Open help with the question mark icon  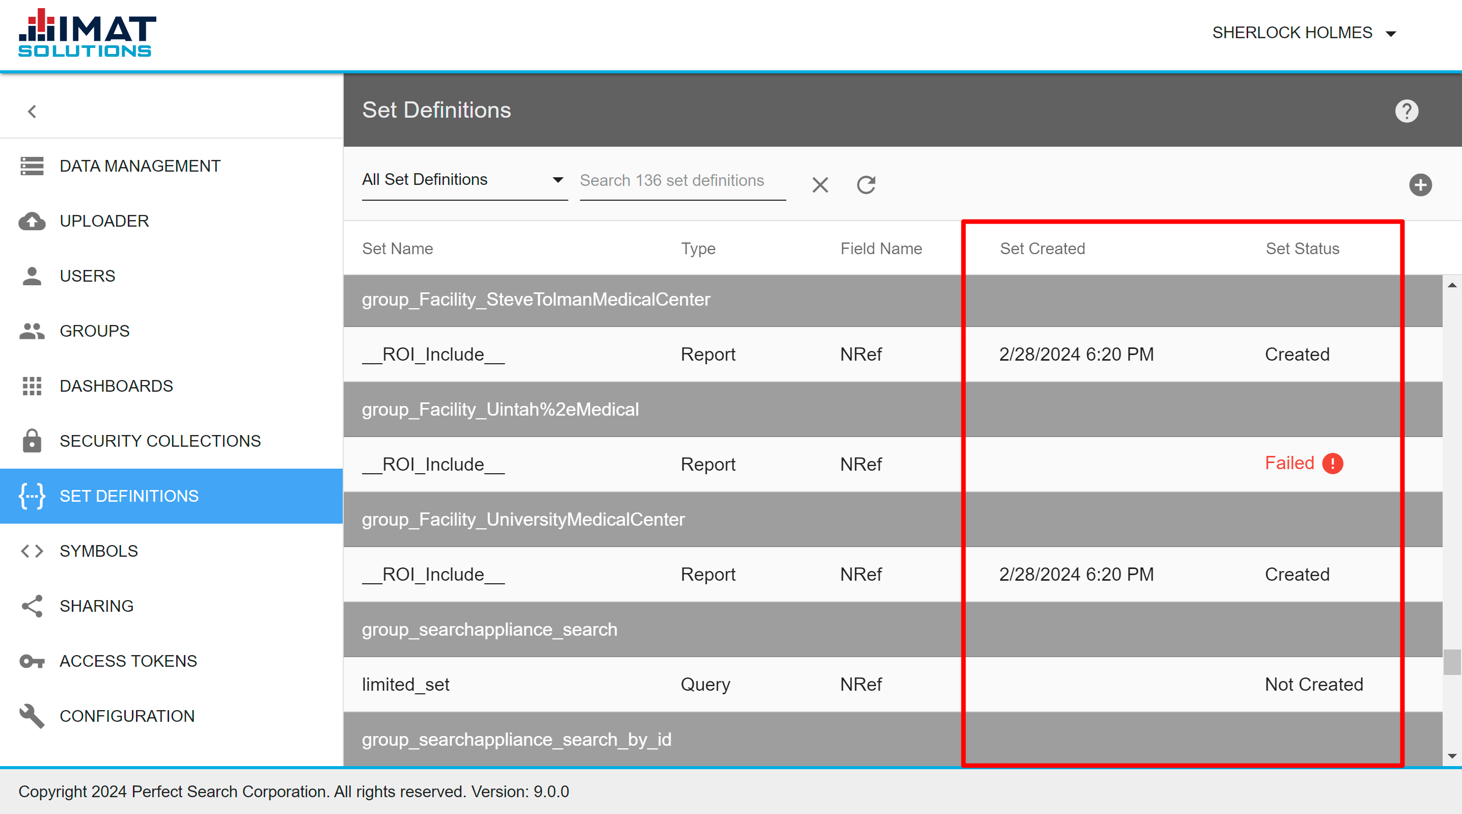[1406, 111]
